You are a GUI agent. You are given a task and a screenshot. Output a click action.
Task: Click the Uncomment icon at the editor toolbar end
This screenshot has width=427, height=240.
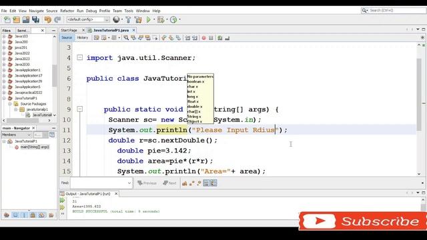pyautogui.click(x=227, y=38)
